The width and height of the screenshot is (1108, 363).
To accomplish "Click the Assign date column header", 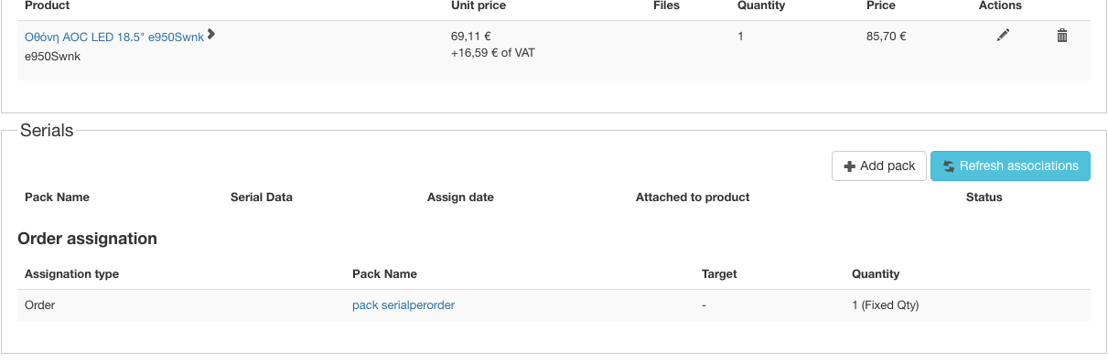I will point(460,198).
